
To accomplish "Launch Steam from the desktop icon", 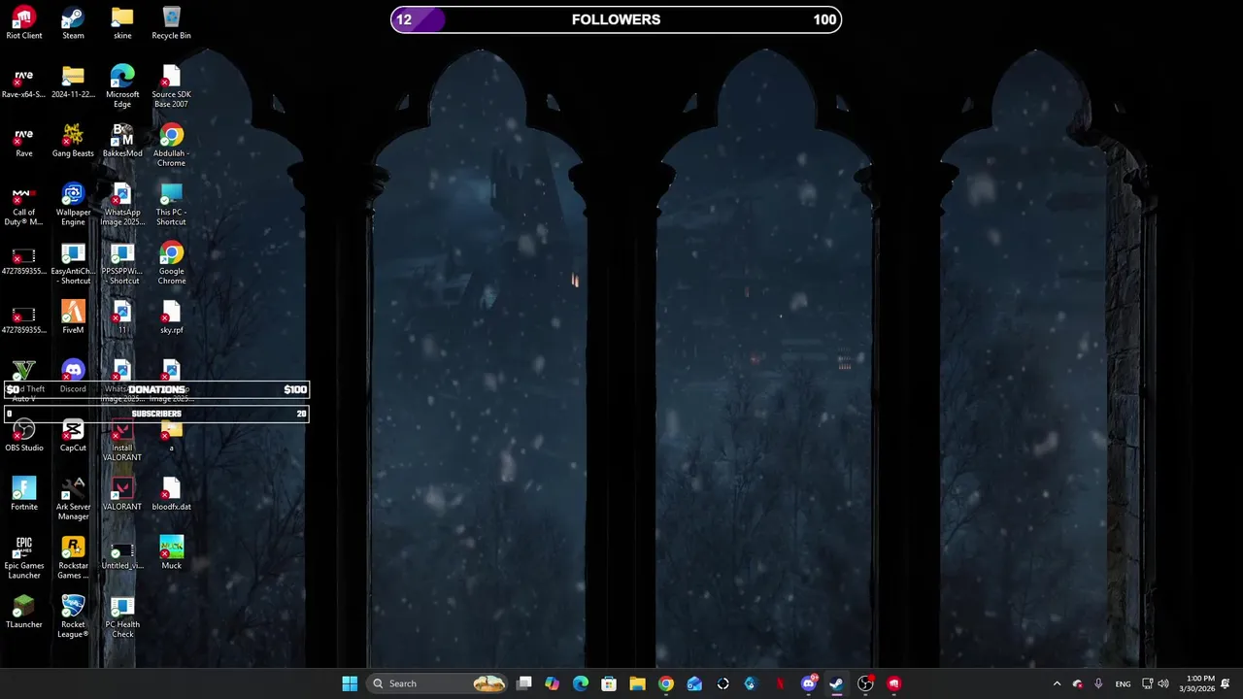I will (73, 23).
